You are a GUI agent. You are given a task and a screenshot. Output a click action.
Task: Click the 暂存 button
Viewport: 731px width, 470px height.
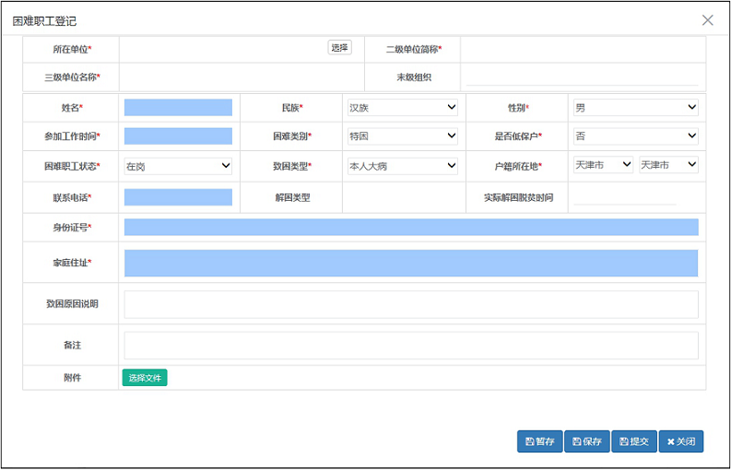coord(539,441)
